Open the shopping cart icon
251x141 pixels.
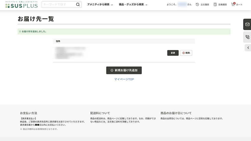pos(233,4)
